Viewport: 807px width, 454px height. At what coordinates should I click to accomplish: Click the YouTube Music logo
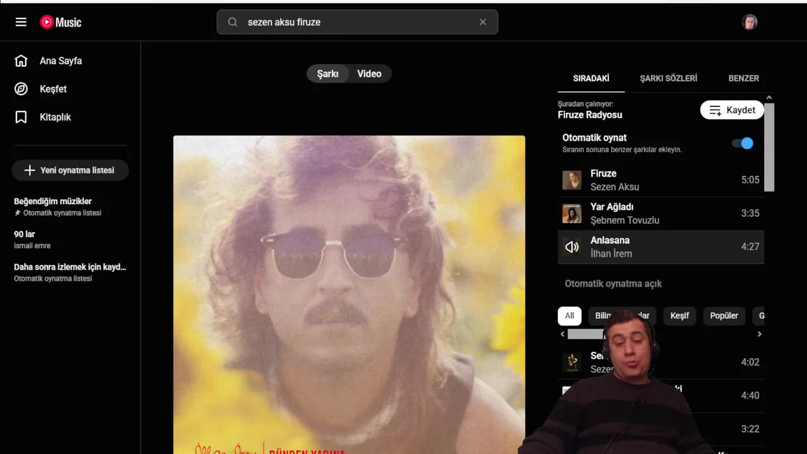tap(61, 22)
